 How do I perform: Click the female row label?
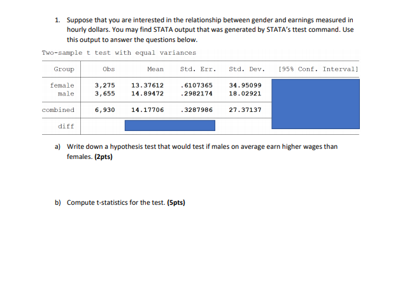(x=62, y=85)
